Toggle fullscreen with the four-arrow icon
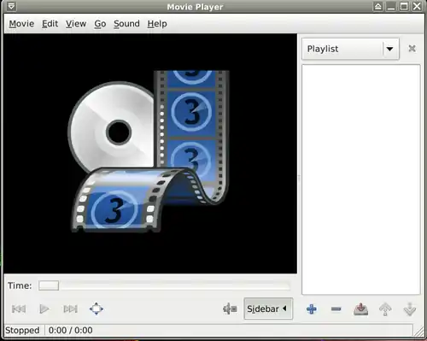The image size is (427, 341). [x=97, y=309]
